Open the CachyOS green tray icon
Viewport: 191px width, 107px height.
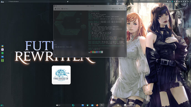pyautogui.click(x=172, y=1)
